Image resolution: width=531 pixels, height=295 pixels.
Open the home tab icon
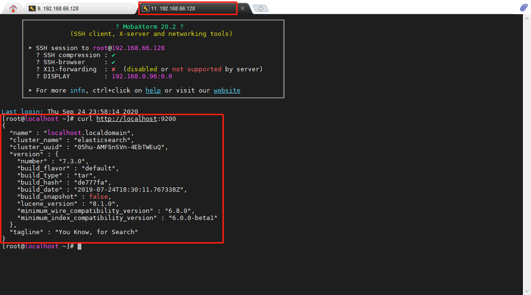[13, 8]
